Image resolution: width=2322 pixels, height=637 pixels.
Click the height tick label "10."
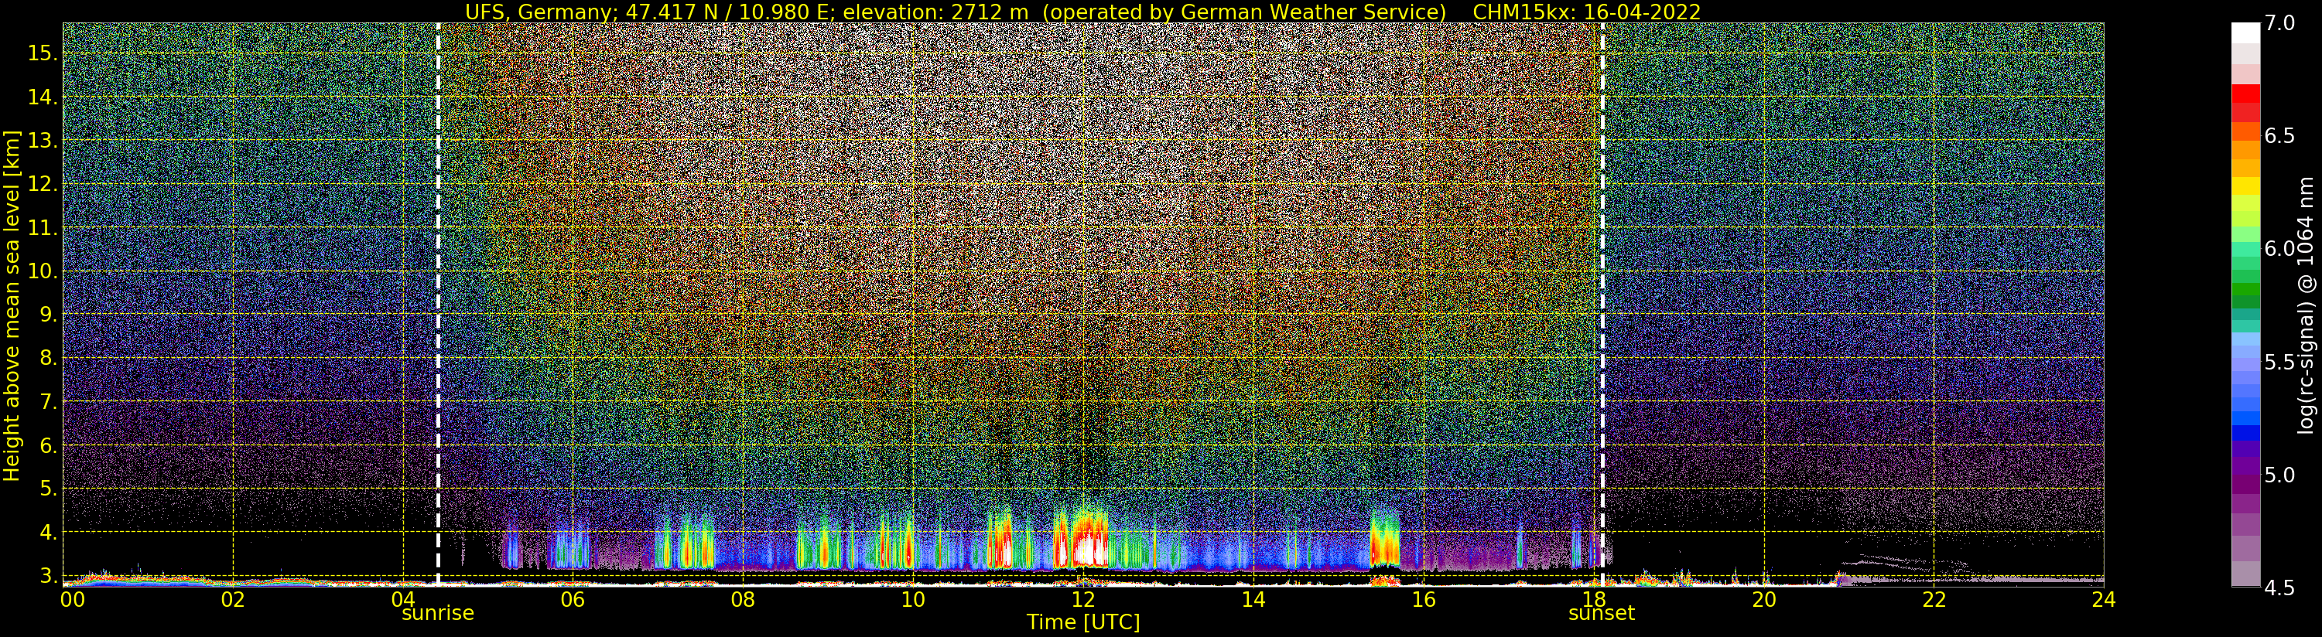pyautogui.click(x=43, y=271)
